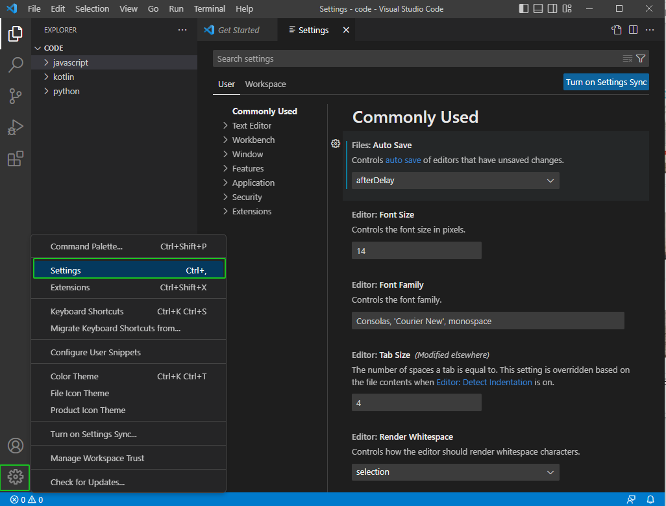
Task: Toggle secondary side bar layout icon
Action: [552, 8]
